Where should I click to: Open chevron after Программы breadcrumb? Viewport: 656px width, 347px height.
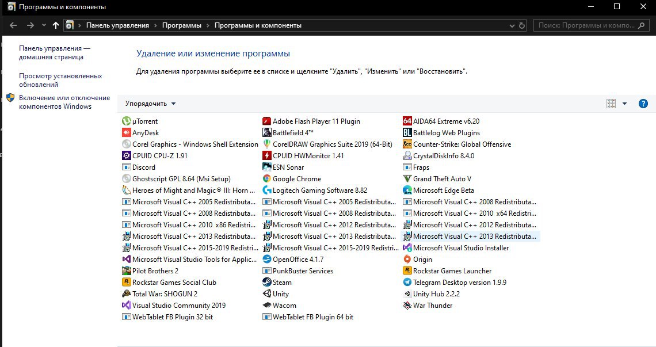click(x=208, y=25)
